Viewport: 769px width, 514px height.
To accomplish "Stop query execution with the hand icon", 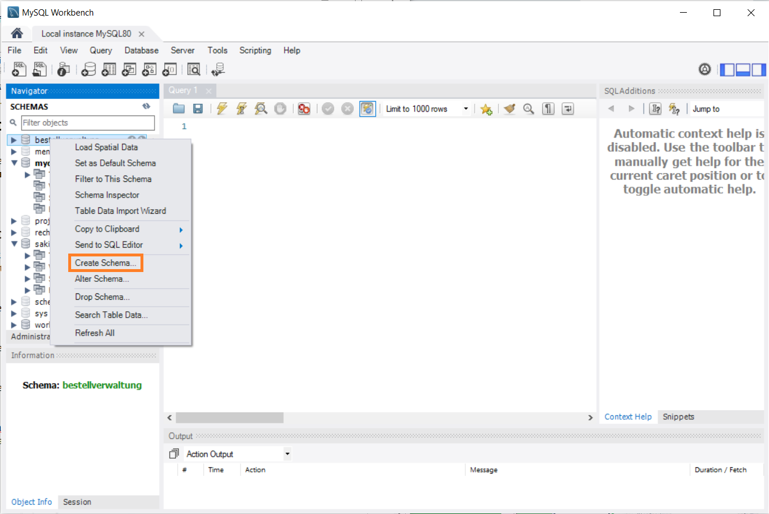I will (280, 109).
